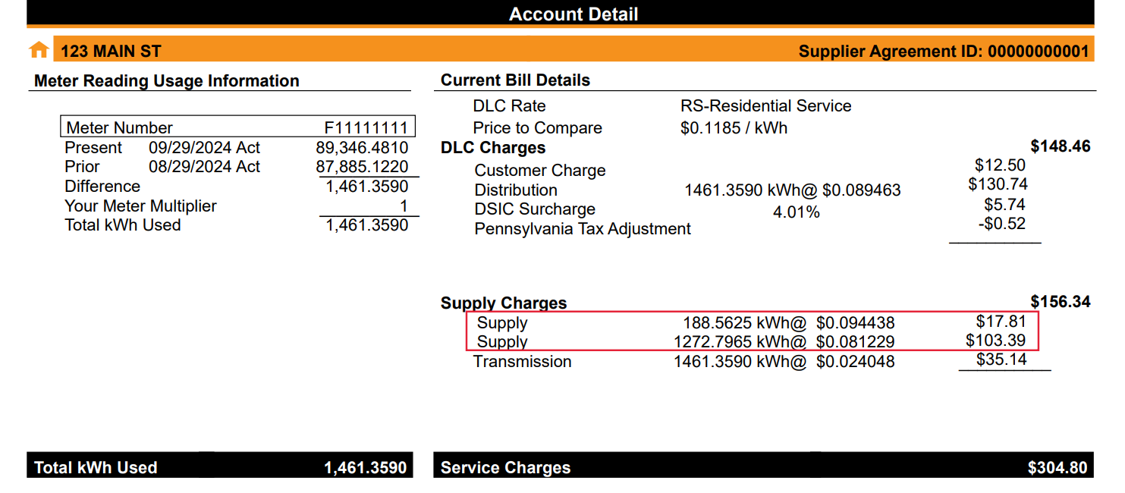Select the Account Detail header bar
Screen dimensions: 1125x493
point(573,14)
